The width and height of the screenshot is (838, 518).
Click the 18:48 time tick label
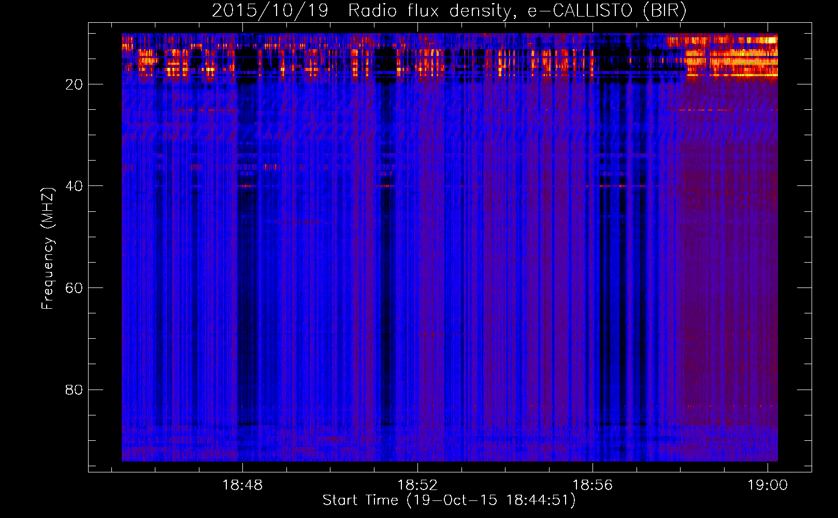point(242,485)
